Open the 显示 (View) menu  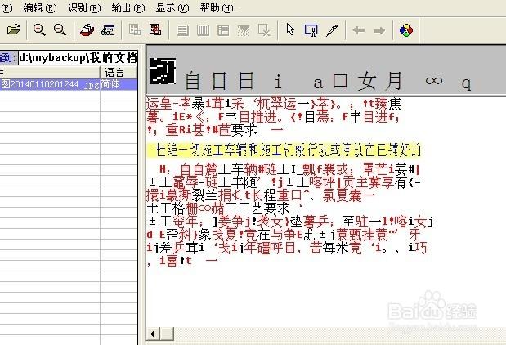pos(171,8)
